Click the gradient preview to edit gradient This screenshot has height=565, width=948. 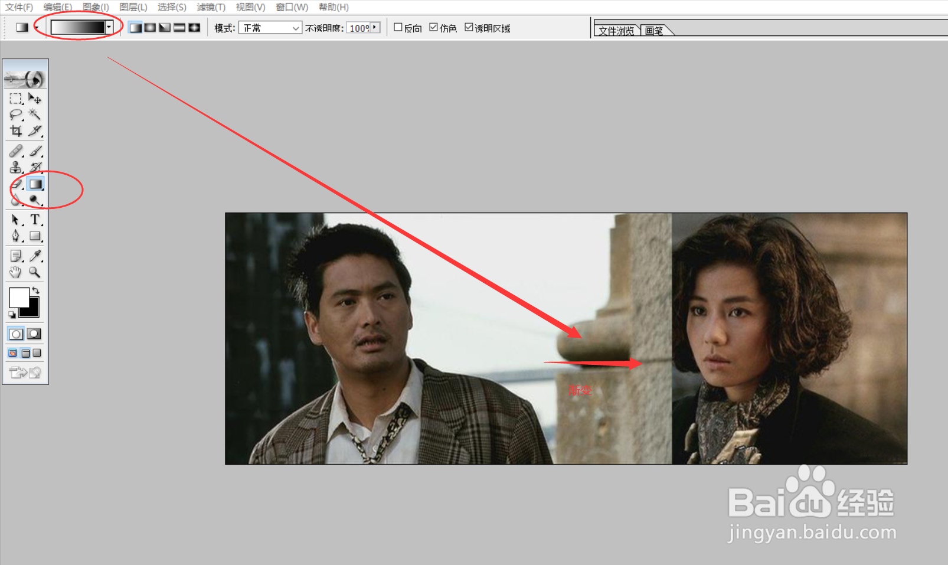[78, 27]
